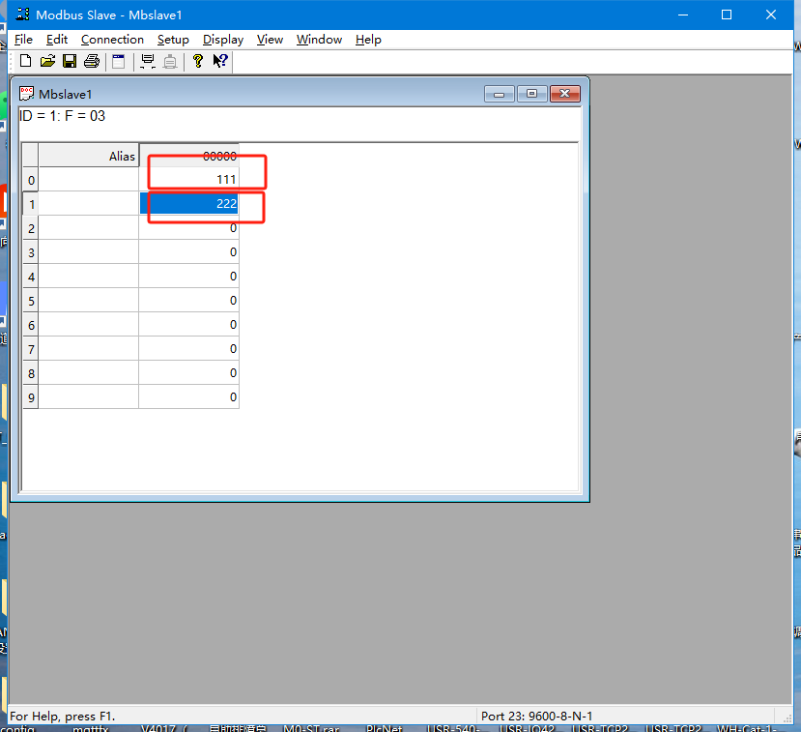Screen dimensions: 801x732
Task: Click the Alias column header
Action: click(x=89, y=156)
